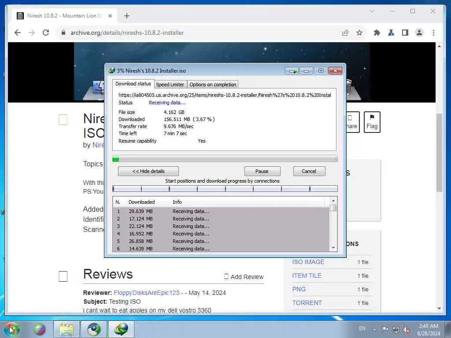Show hidden tray icons arrow

click(x=374, y=330)
